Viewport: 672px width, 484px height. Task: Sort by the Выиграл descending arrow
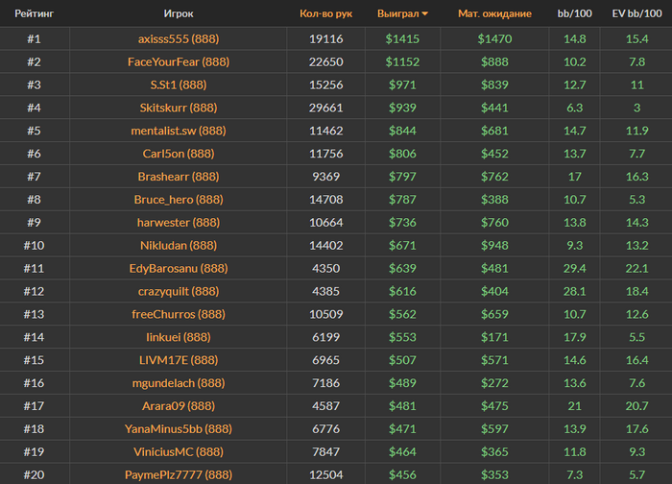click(425, 14)
